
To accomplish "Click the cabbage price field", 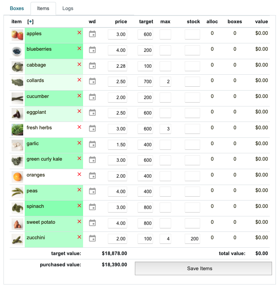I will [x=117, y=66].
